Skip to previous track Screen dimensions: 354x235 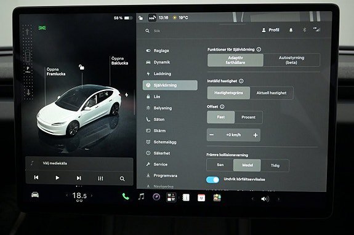coord(36,178)
